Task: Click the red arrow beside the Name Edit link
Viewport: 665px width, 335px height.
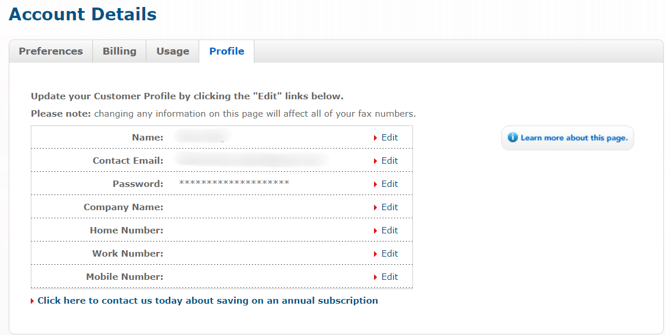Action: point(375,137)
